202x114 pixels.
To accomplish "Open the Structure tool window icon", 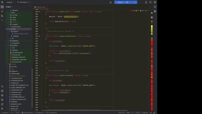I will click(x=2, y=16).
